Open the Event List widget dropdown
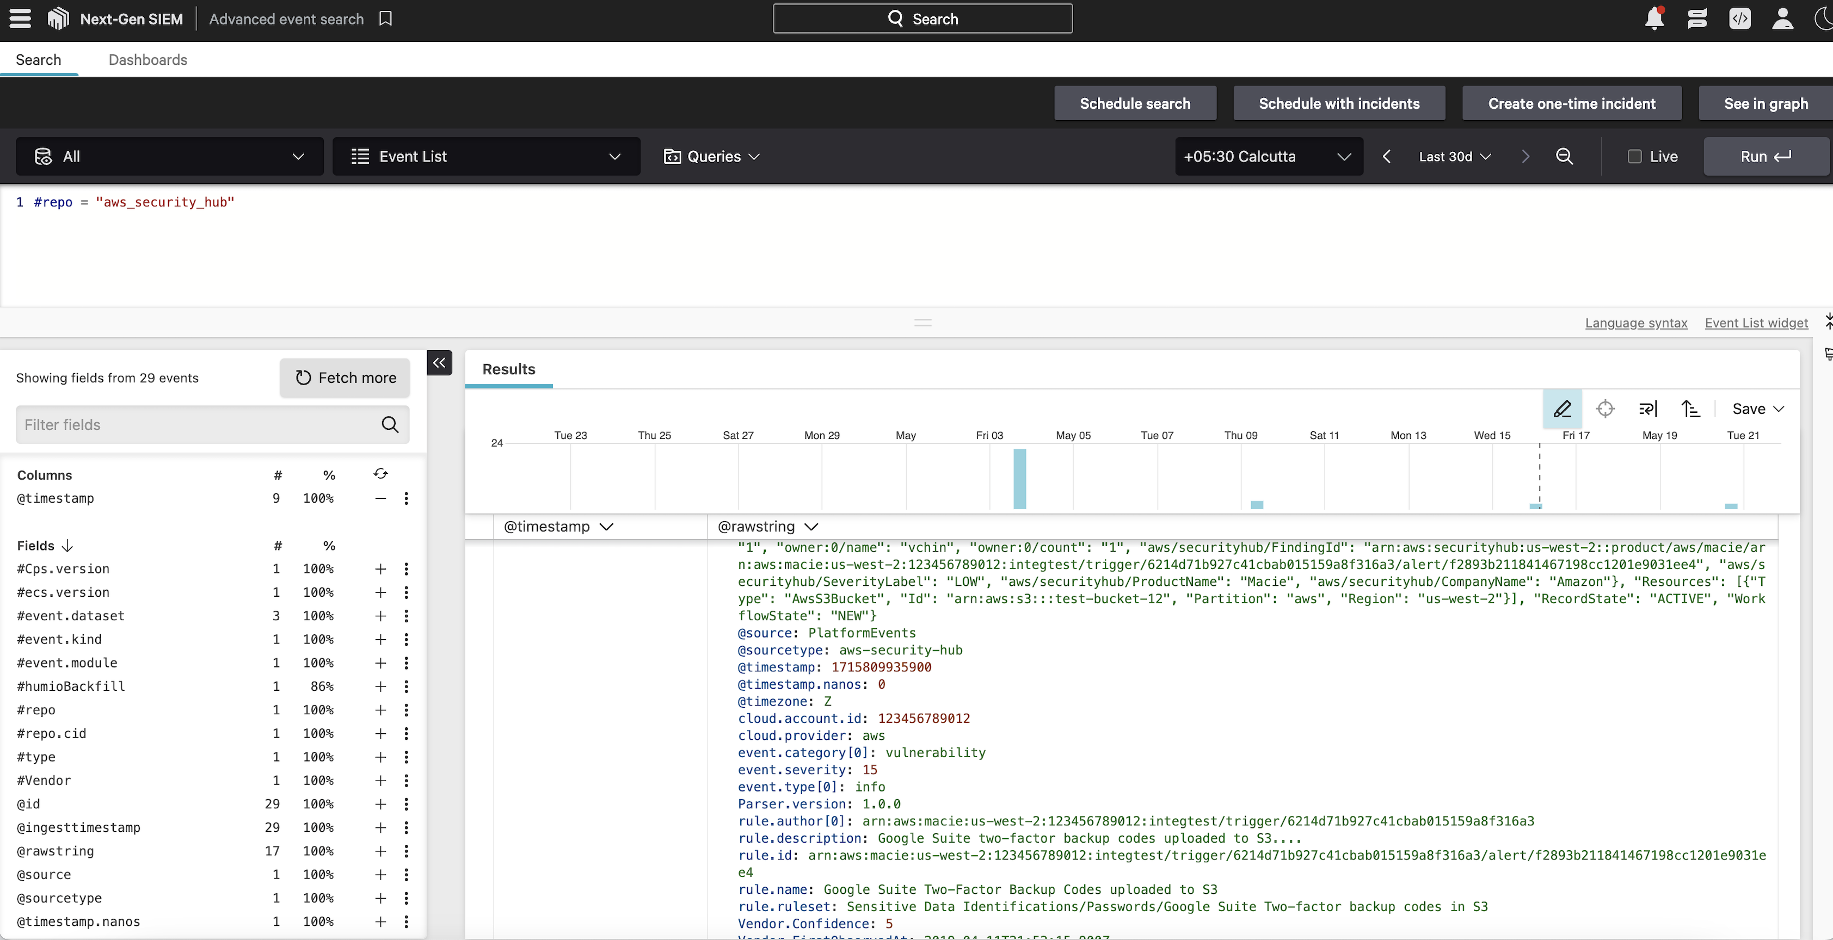 pos(486,157)
